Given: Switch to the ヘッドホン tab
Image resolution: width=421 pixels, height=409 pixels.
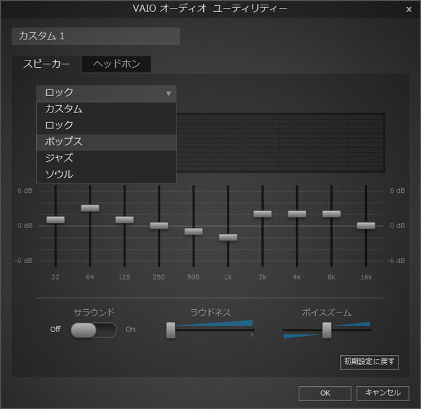Looking at the screenshot, I should click(x=116, y=64).
